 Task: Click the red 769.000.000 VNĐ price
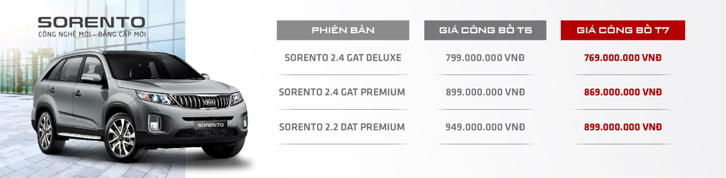pyautogui.click(x=622, y=58)
